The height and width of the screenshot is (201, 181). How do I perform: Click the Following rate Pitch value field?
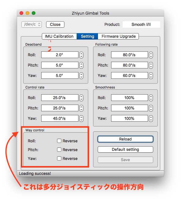pos(129,65)
